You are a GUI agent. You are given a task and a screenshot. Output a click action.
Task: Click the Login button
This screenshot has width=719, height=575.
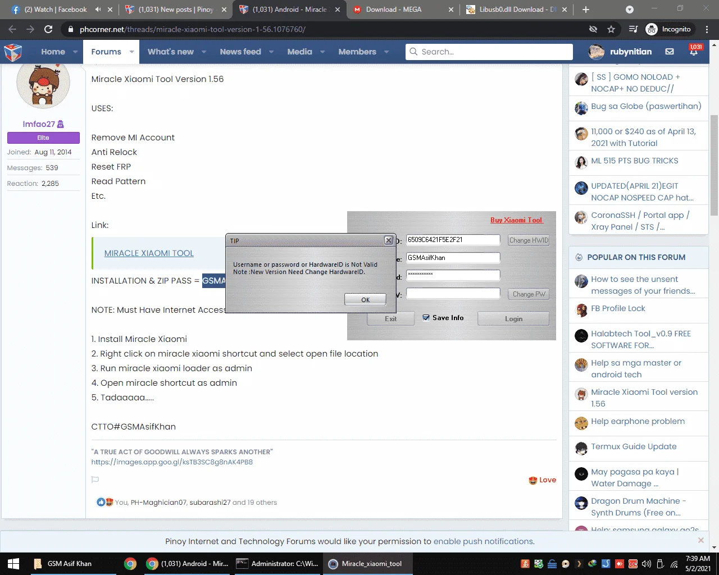click(x=513, y=318)
